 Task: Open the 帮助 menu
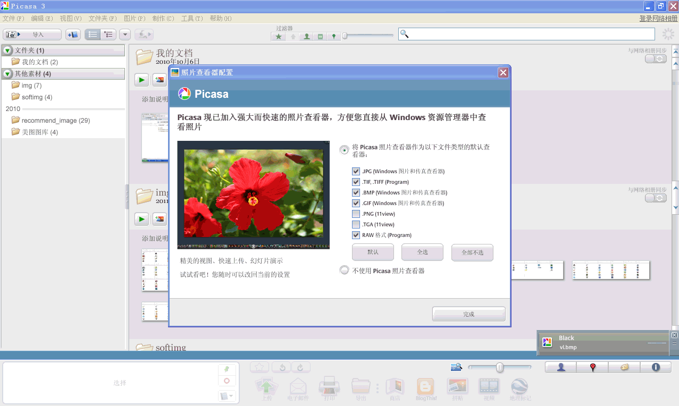(x=221, y=18)
